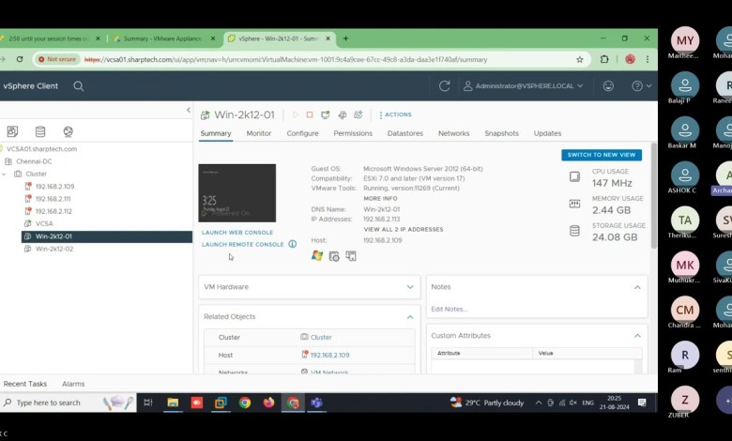Launch the console from toolbar icon
This screenshot has height=441, width=732.
tap(326, 114)
